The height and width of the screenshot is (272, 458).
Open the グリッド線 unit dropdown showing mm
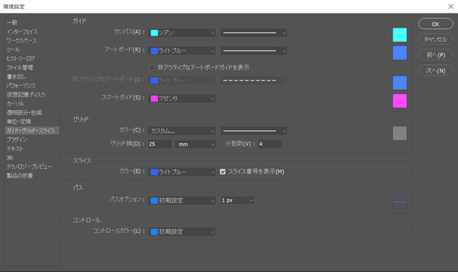click(x=195, y=144)
